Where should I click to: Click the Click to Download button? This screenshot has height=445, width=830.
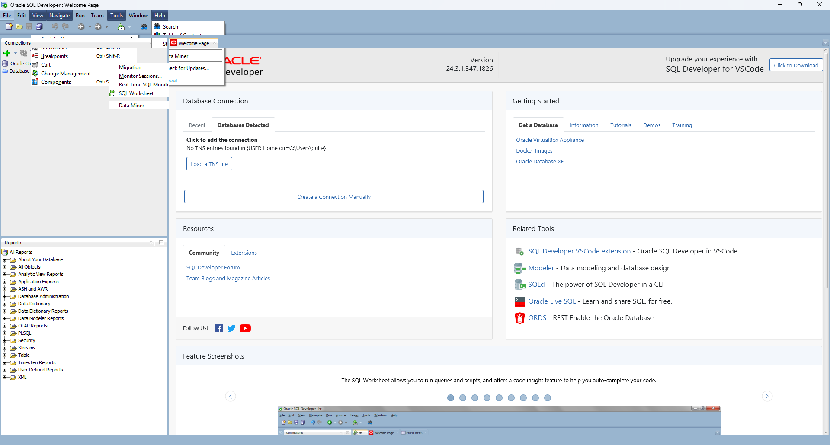[796, 65]
